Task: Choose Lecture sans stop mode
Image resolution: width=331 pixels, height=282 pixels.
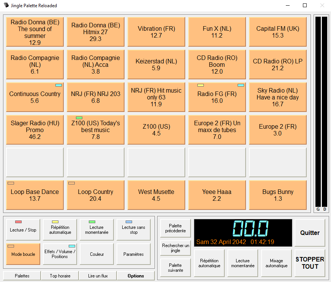Action: click(133, 230)
